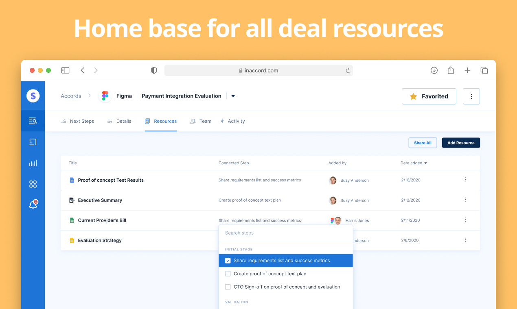The image size is (517, 309).
Task: Open connected step dropdown for Current Provider's Bill
Action: (x=260, y=220)
